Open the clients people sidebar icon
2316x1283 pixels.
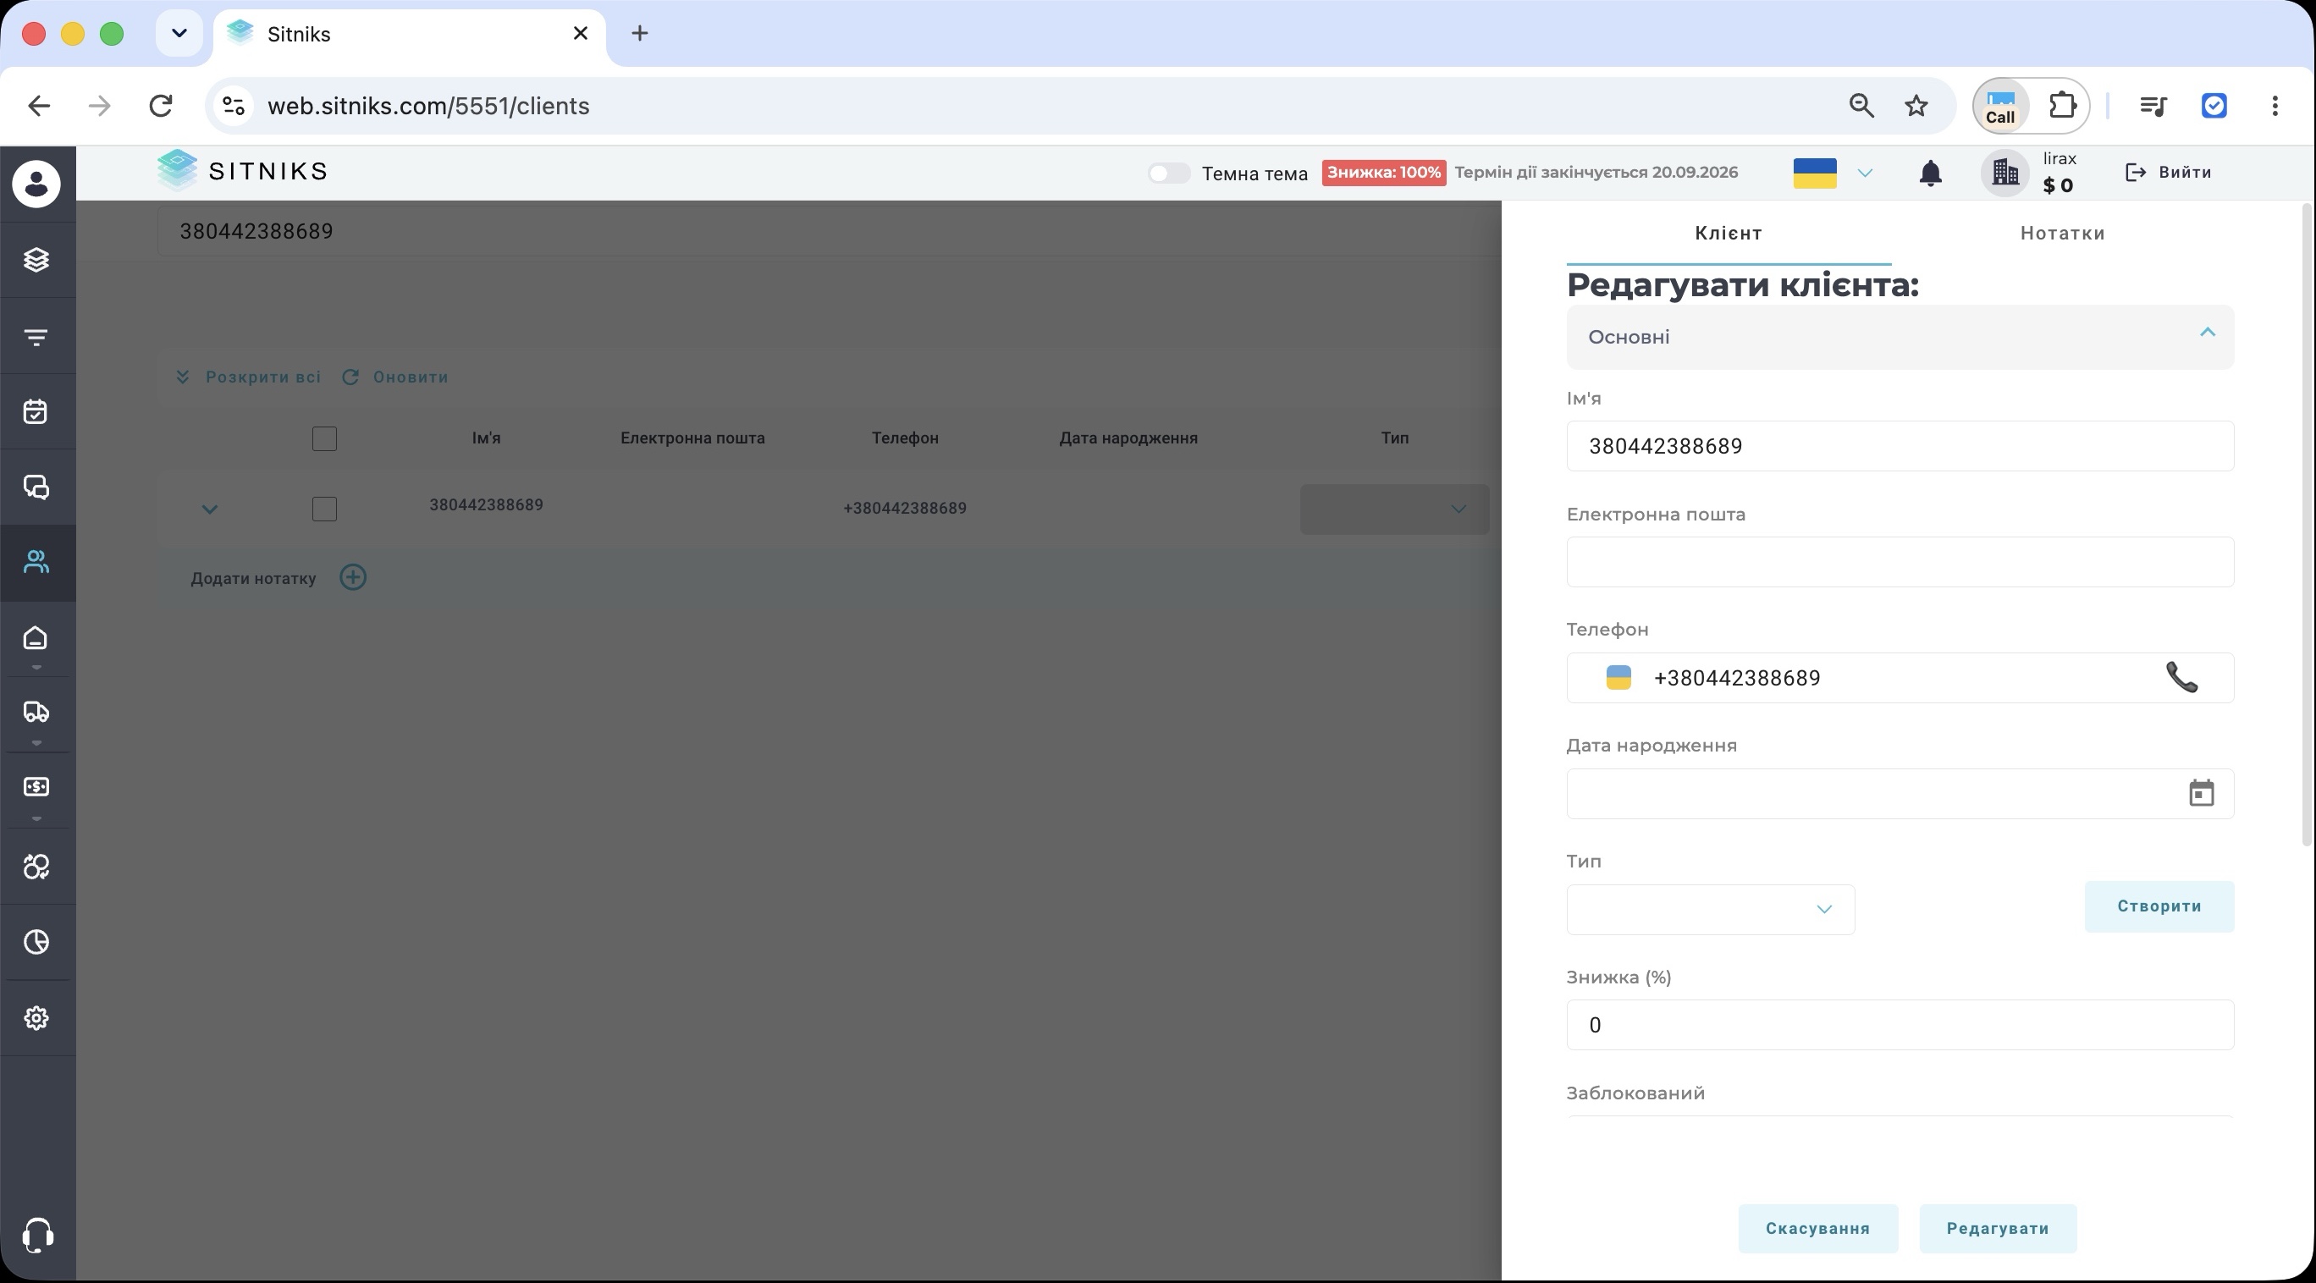pyautogui.click(x=36, y=563)
